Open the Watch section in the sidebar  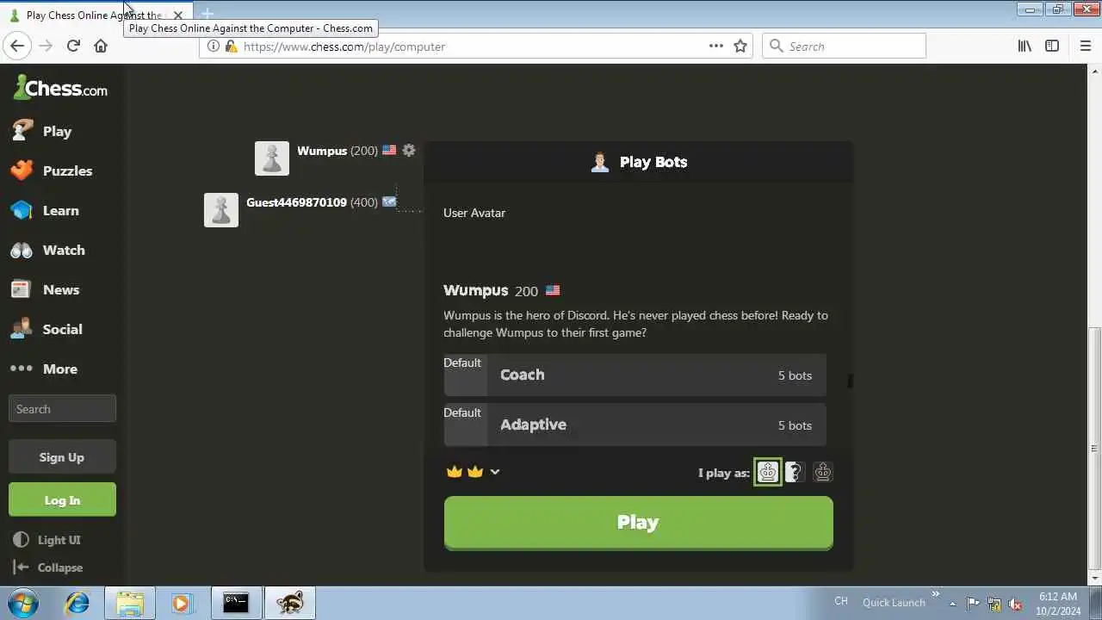click(48, 250)
